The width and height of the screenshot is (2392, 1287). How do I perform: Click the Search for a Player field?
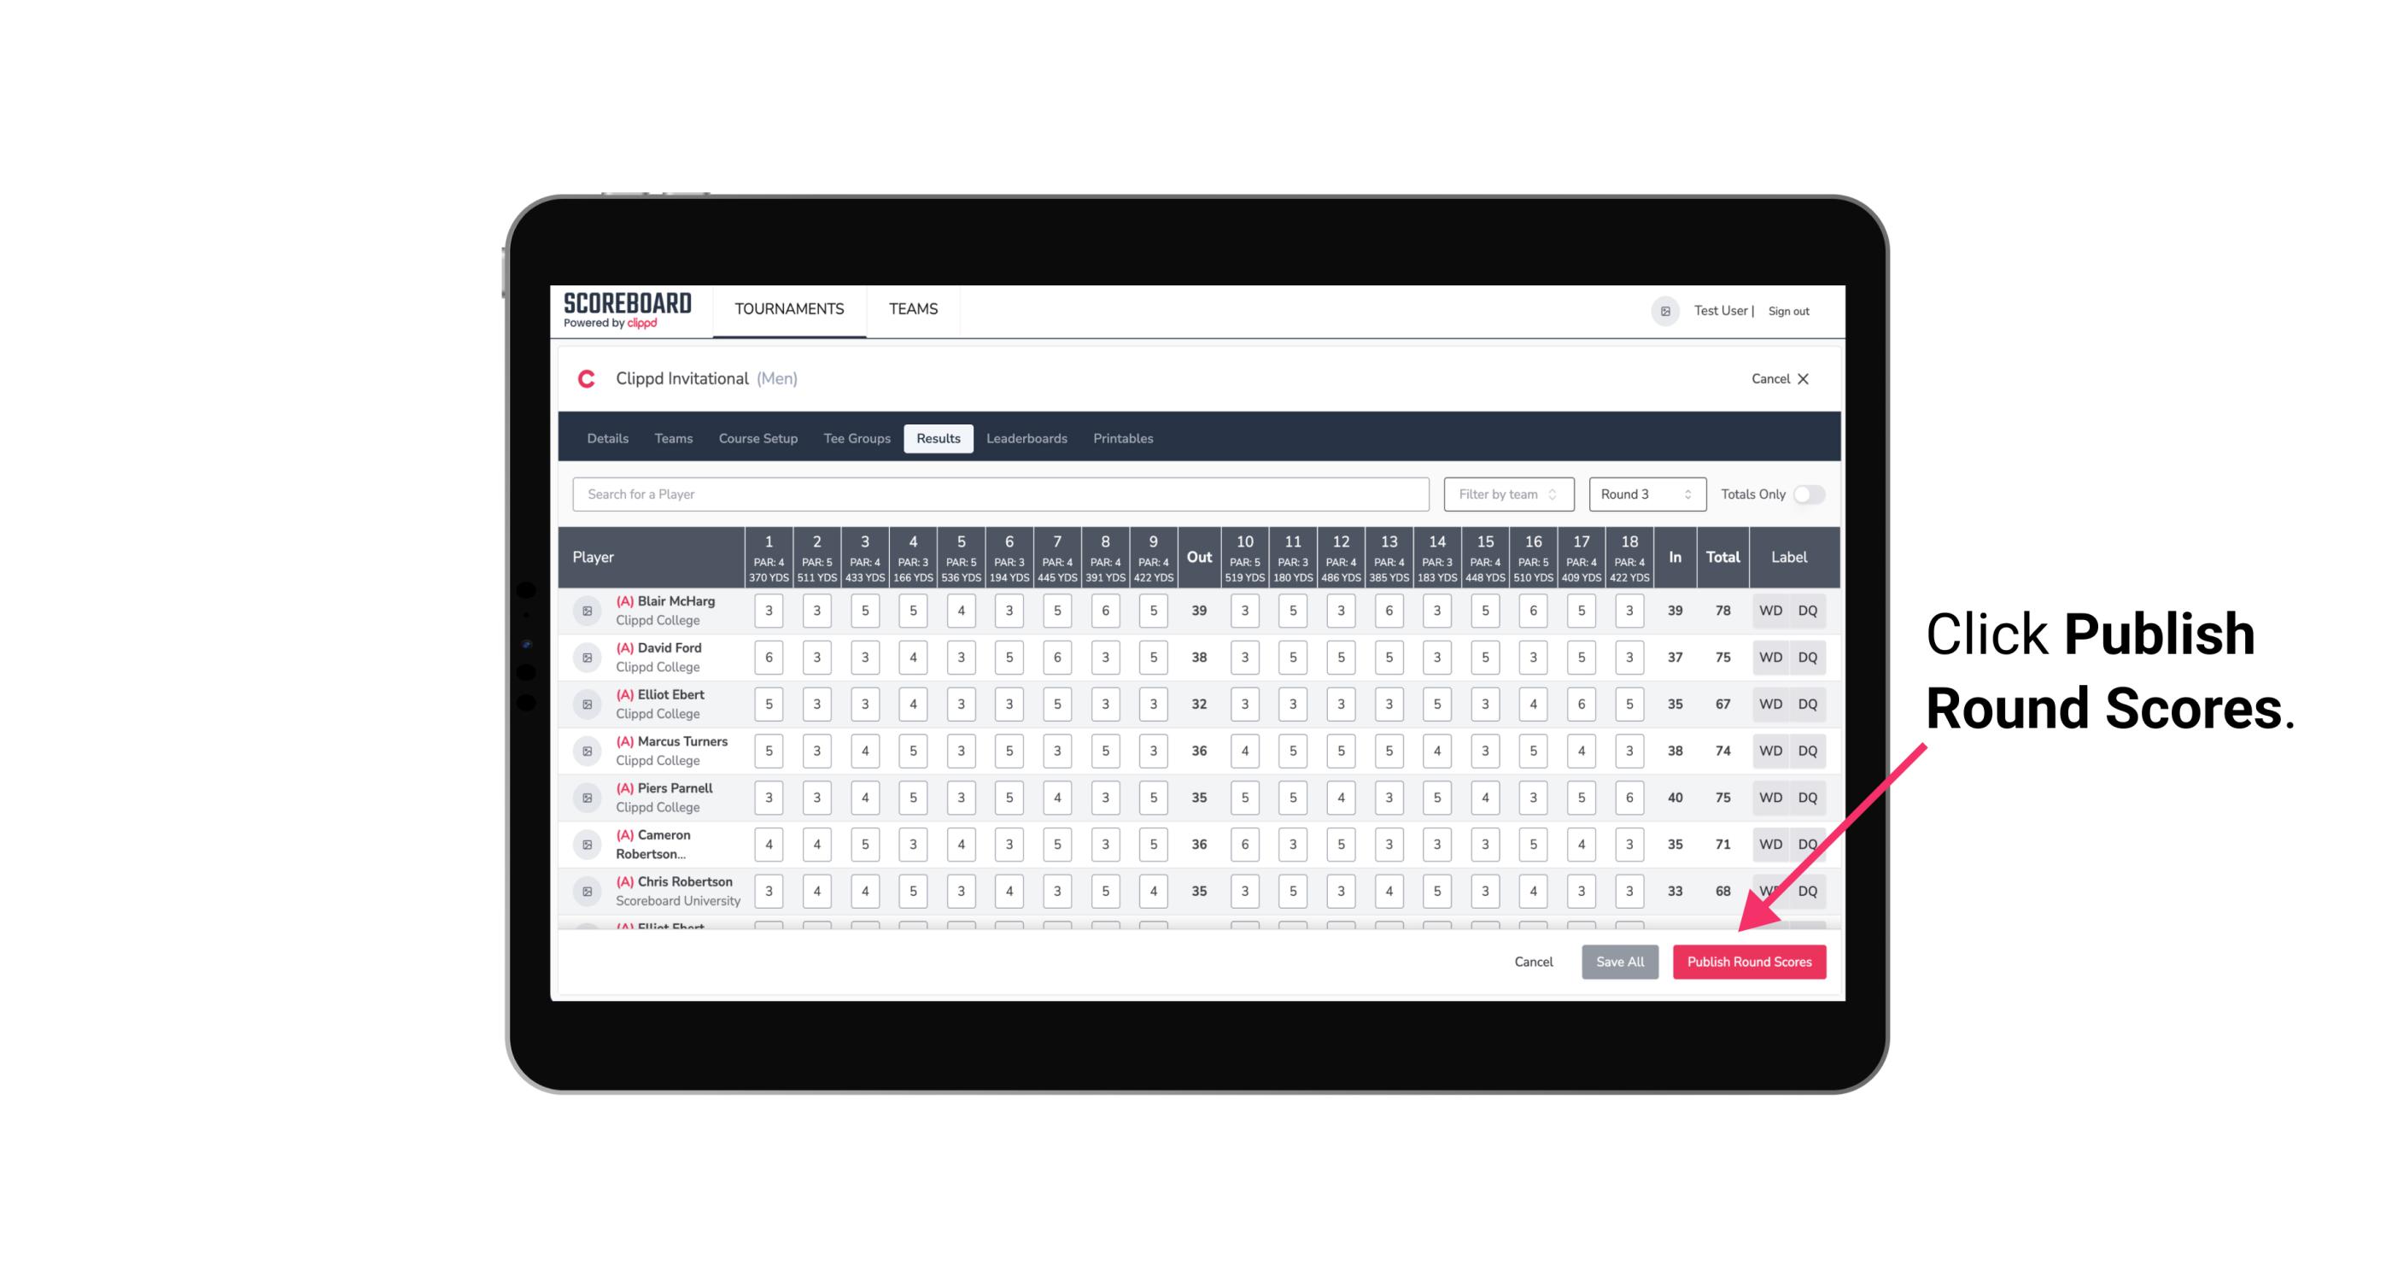click(1003, 493)
